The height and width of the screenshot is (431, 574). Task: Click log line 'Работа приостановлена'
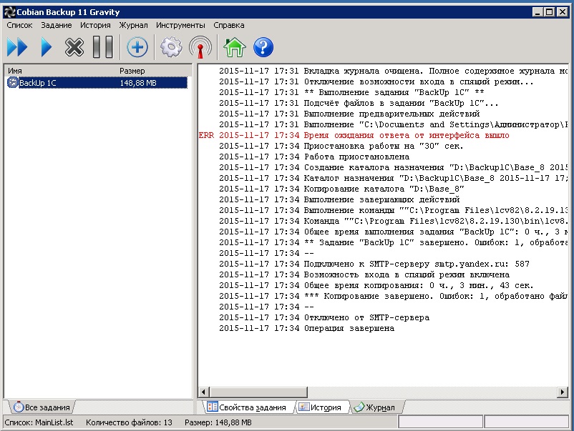(x=314, y=157)
